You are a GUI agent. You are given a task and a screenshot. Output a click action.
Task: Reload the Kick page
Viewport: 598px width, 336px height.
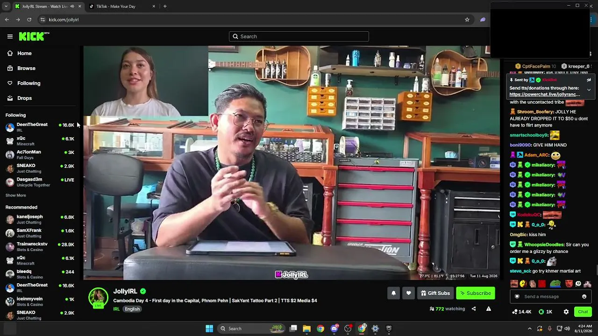click(29, 20)
